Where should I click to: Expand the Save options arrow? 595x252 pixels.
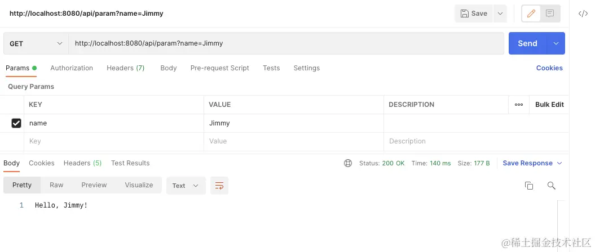500,13
